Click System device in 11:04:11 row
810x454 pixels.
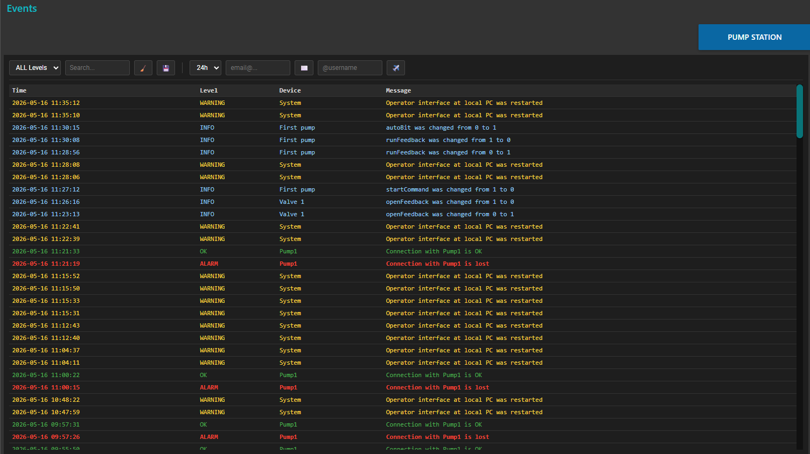[x=290, y=363]
